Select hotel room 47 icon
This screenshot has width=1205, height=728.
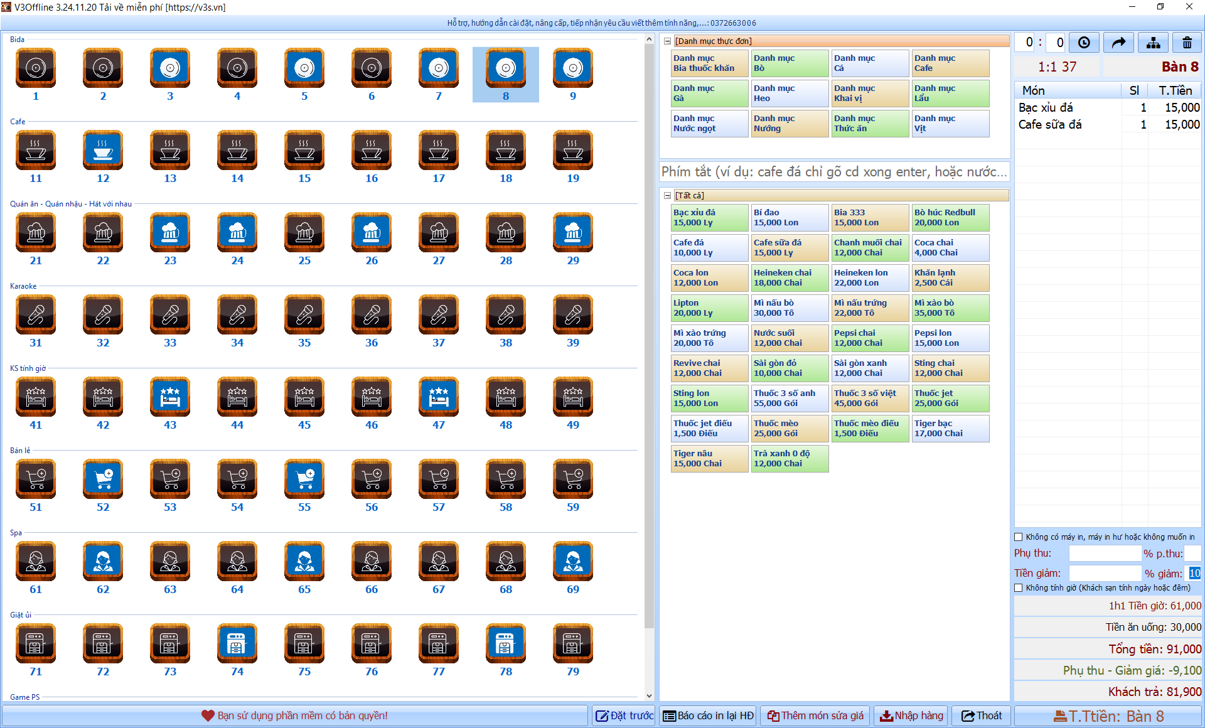[439, 397]
